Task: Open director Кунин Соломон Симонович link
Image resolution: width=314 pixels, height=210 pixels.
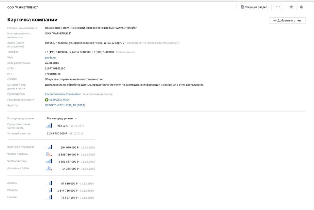Action: coord(62,94)
